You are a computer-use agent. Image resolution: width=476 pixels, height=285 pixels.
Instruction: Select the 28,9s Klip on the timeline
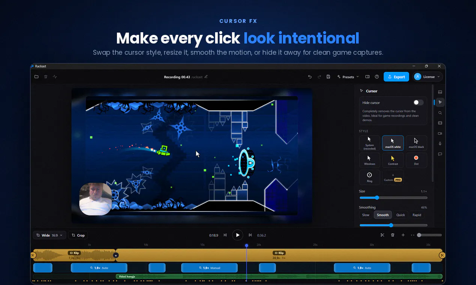(x=279, y=255)
